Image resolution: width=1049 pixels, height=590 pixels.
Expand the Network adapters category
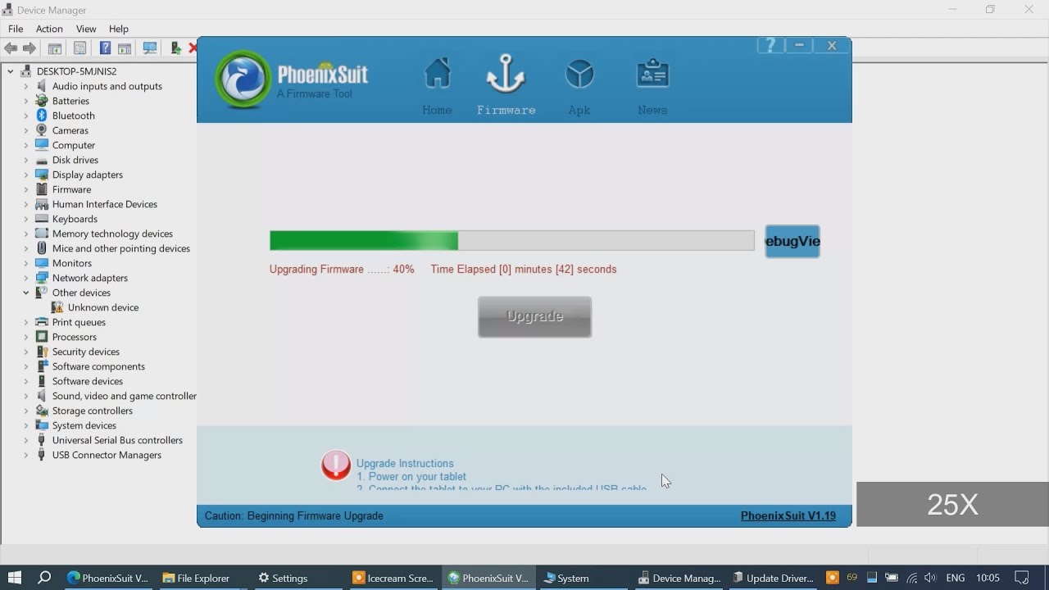coord(26,278)
